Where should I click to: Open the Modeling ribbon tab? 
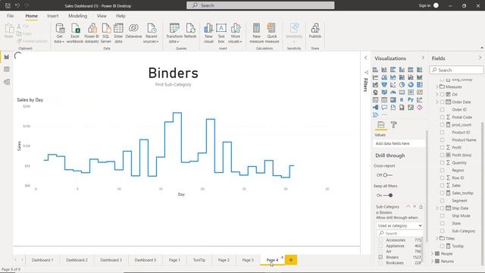tap(77, 16)
